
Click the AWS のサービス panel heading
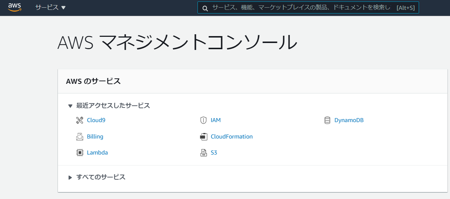coord(93,81)
